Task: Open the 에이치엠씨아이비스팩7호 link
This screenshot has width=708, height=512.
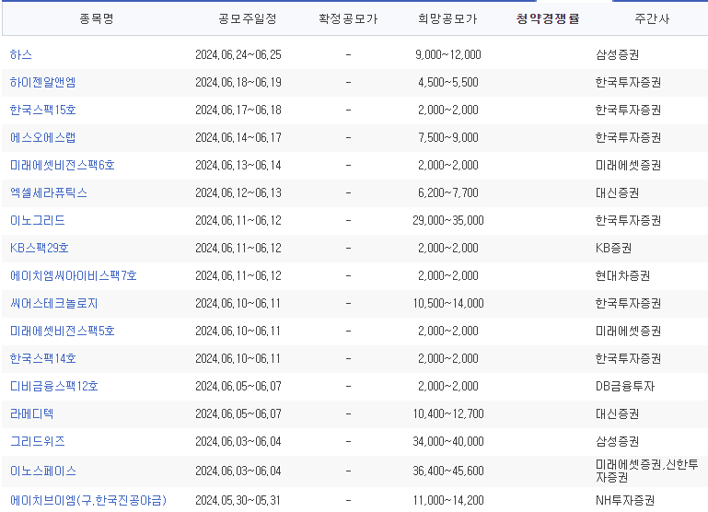Action: [x=73, y=275]
